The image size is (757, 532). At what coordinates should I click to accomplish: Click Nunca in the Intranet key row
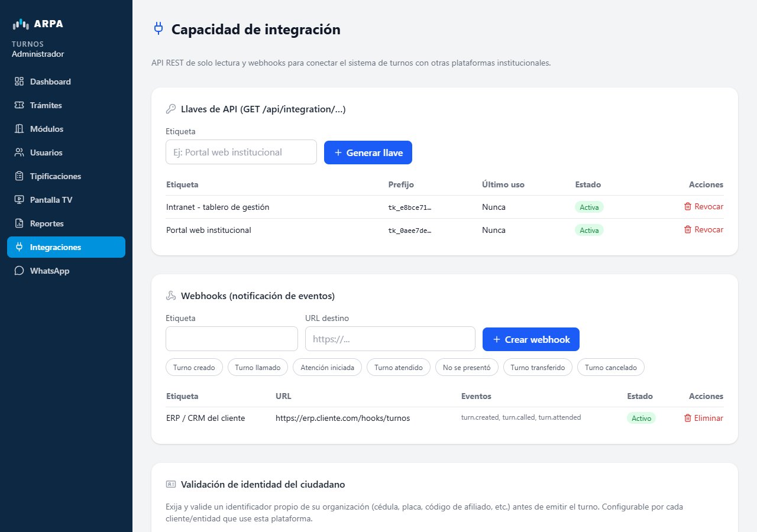(x=494, y=207)
